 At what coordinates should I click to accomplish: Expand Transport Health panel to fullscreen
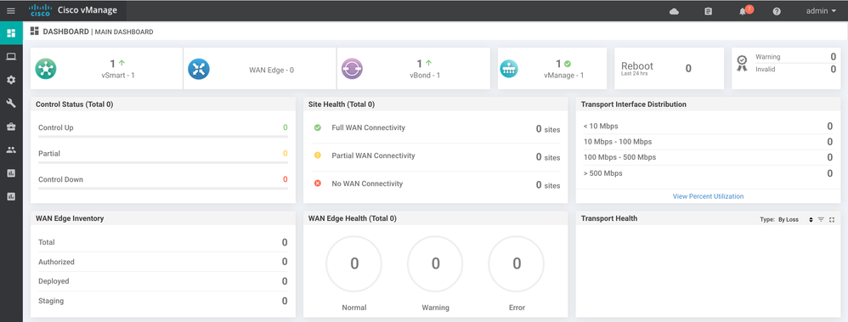click(x=832, y=219)
